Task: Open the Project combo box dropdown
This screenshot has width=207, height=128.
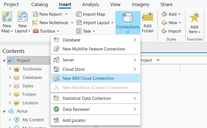Action: click(x=158, y=60)
